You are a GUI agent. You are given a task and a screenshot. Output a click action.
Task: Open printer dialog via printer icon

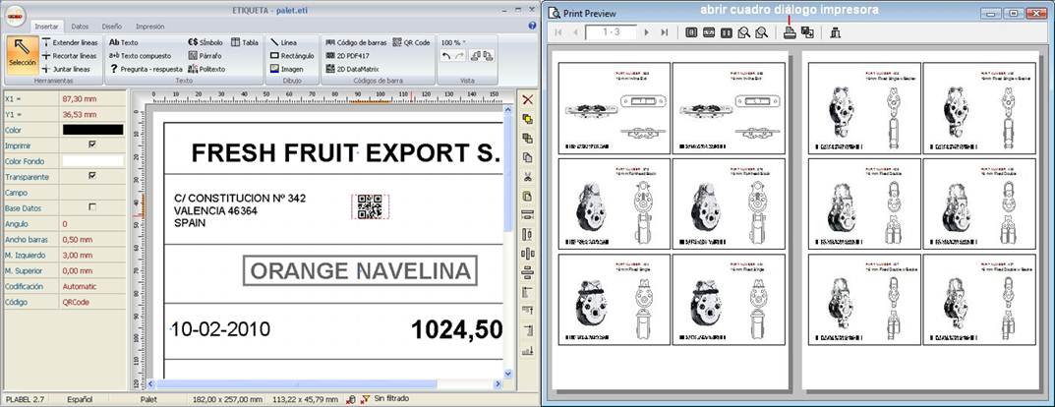click(790, 32)
